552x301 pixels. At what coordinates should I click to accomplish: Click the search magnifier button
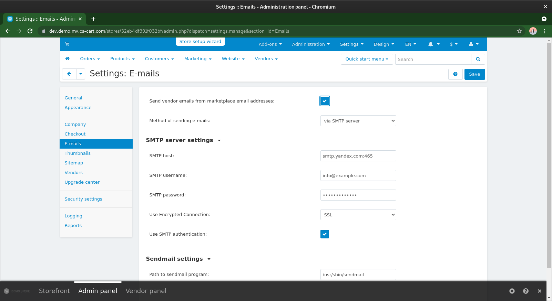click(x=478, y=59)
